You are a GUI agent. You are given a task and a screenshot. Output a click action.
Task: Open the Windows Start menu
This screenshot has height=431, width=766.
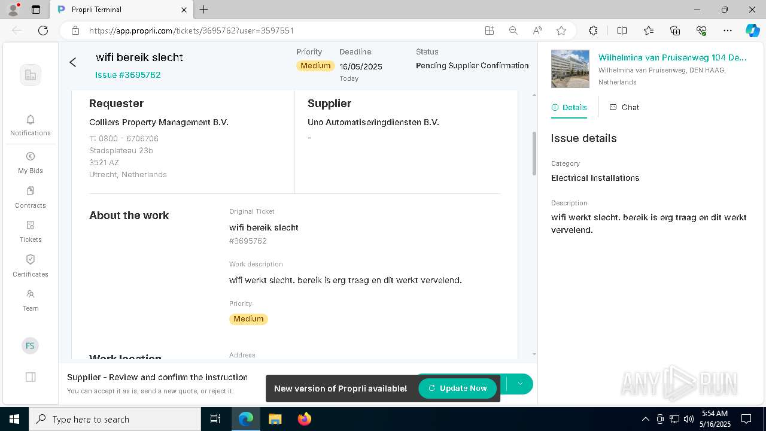[14, 419]
